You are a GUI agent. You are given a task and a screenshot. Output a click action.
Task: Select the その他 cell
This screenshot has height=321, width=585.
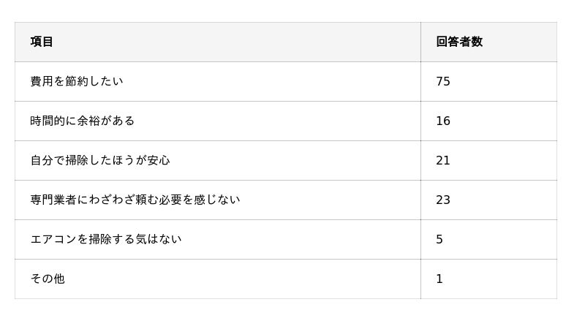tap(48, 279)
